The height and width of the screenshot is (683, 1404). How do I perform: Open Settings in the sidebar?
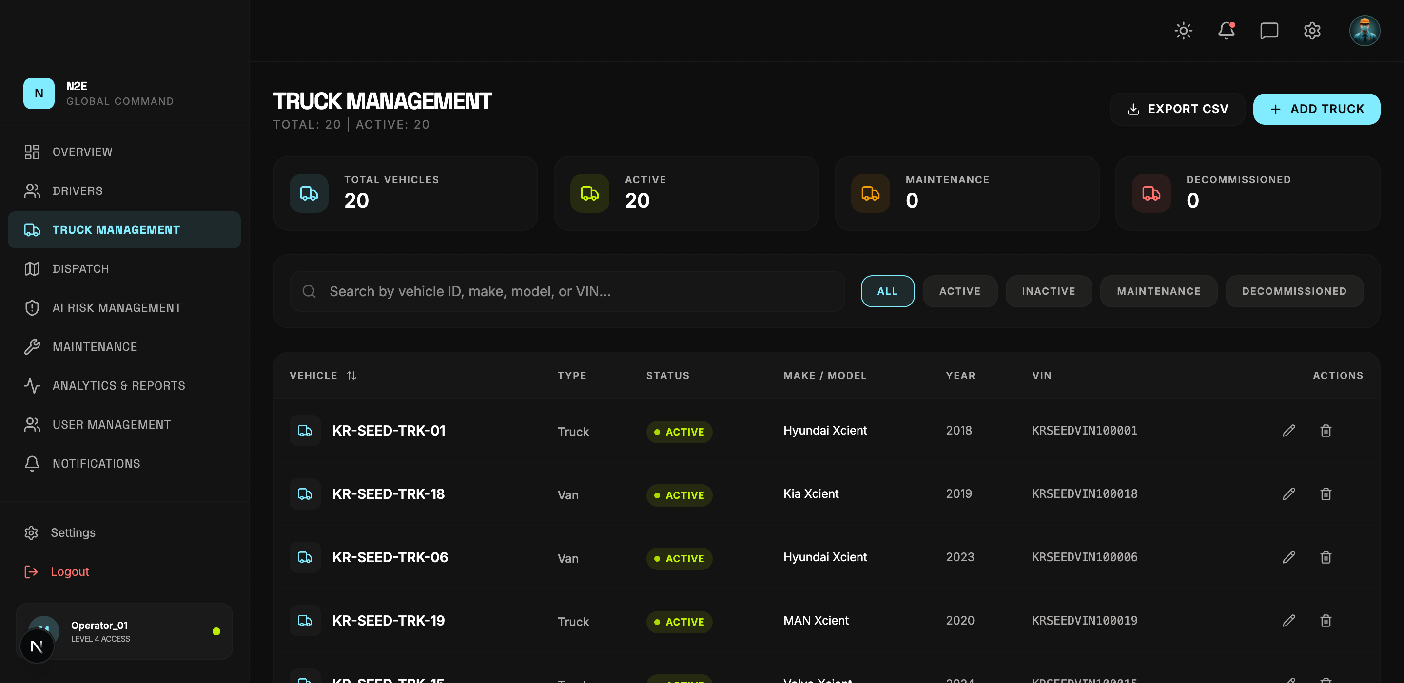pyautogui.click(x=60, y=532)
